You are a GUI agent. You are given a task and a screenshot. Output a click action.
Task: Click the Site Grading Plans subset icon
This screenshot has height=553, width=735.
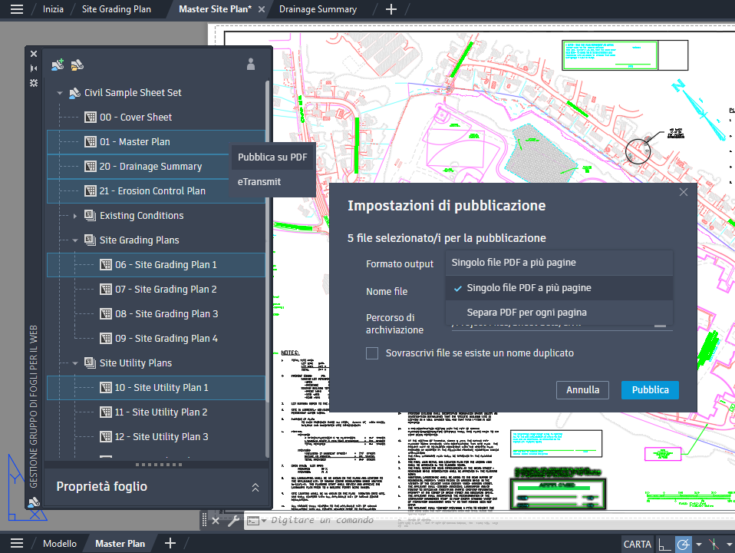[x=90, y=240]
